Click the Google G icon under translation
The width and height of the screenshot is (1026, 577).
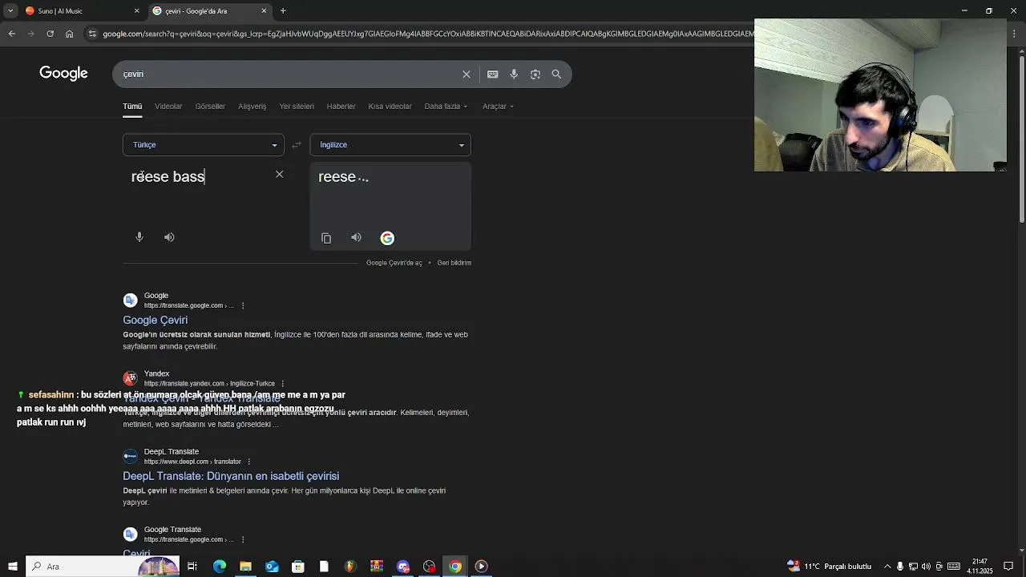[x=387, y=238]
